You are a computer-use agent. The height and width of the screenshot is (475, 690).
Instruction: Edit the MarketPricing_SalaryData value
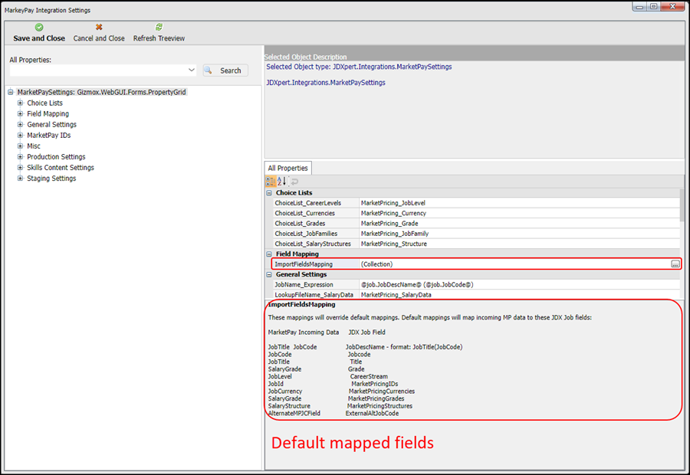pyautogui.click(x=519, y=295)
